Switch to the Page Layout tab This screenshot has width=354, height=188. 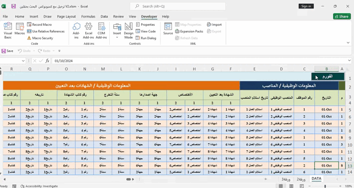66,16
